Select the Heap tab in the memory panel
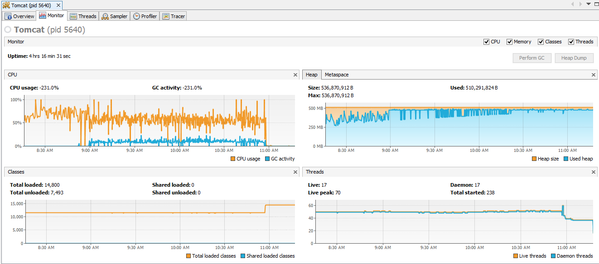The image size is (599, 264). coord(312,75)
